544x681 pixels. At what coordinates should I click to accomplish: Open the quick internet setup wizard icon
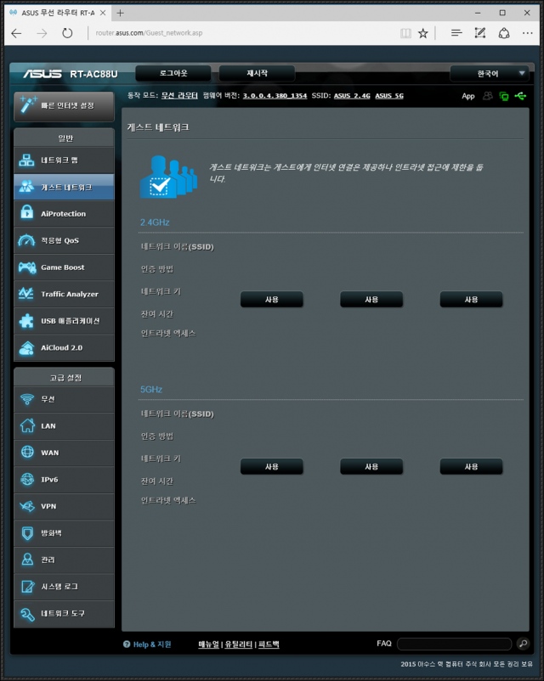28,104
